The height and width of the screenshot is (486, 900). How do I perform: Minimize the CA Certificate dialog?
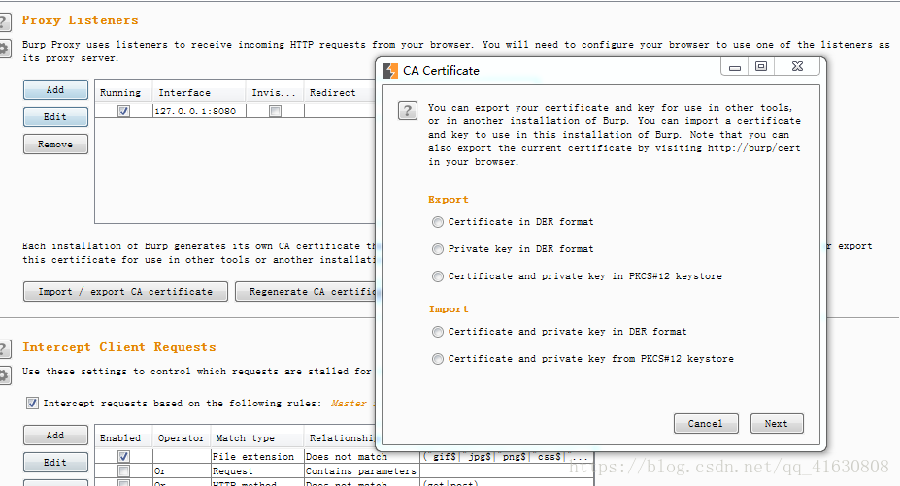735,67
